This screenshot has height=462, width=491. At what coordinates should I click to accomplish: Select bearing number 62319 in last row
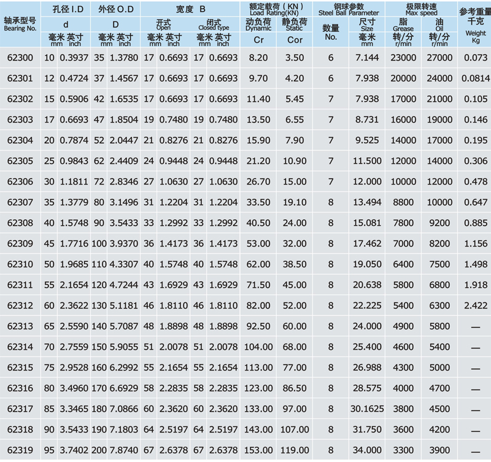[x=18, y=450]
